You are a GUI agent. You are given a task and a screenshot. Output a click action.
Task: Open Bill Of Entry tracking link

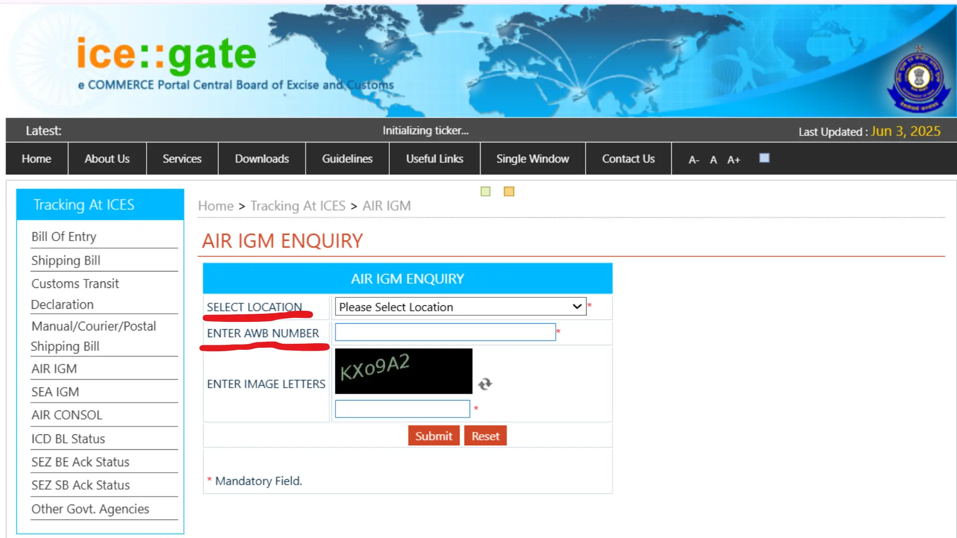click(x=64, y=237)
